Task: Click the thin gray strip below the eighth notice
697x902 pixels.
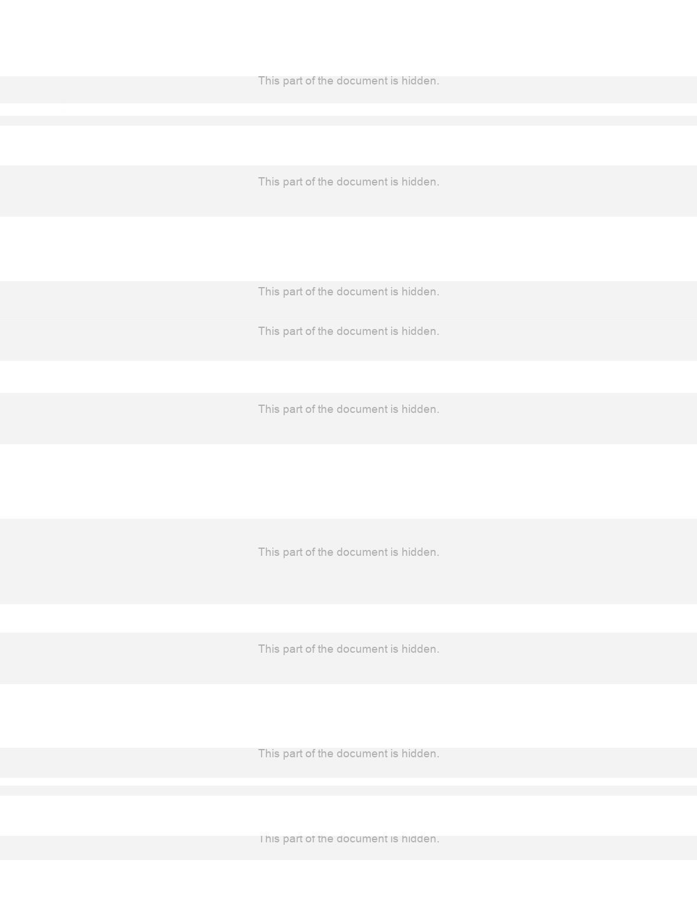Action: click(x=348, y=790)
